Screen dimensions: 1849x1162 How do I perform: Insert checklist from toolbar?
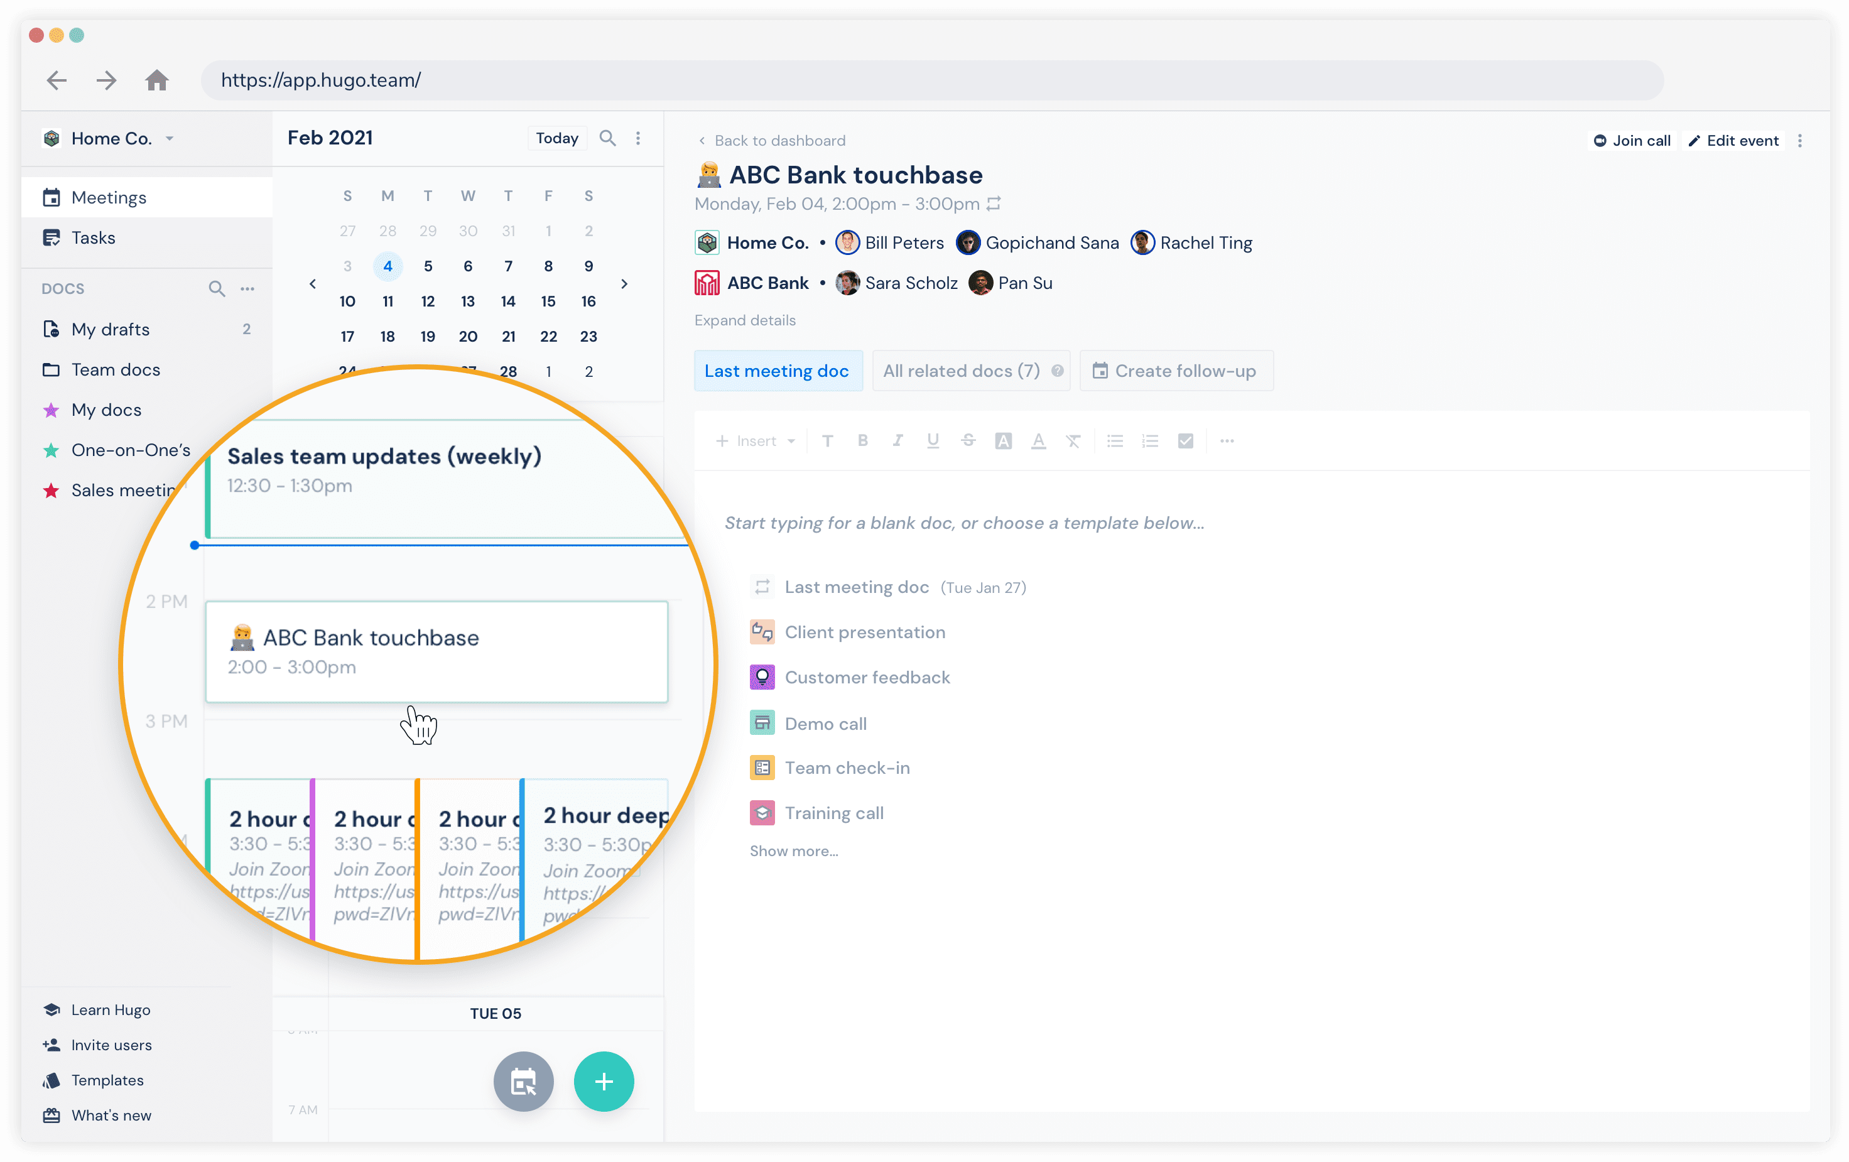(1186, 441)
